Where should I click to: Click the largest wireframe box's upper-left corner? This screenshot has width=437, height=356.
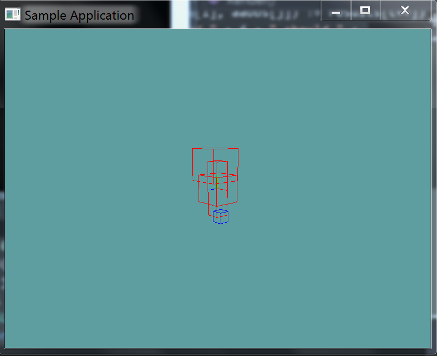193,149
